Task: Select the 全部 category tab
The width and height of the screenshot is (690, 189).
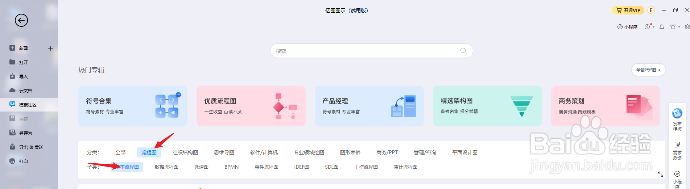Action: [x=120, y=152]
